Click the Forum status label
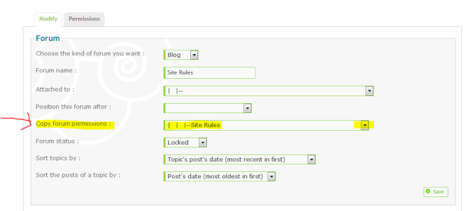 (x=57, y=141)
